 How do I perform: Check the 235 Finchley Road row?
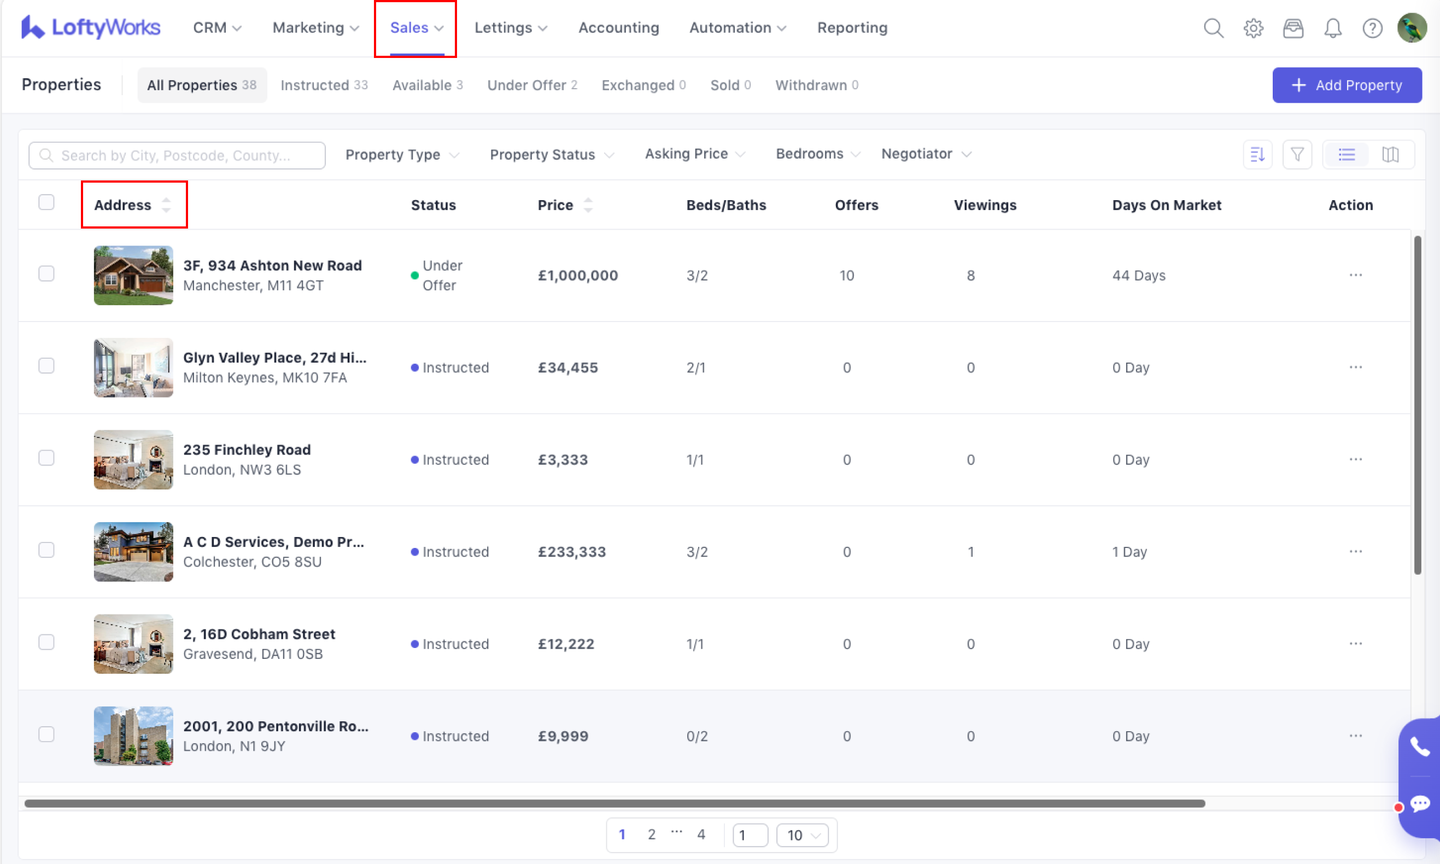point(46,458)
